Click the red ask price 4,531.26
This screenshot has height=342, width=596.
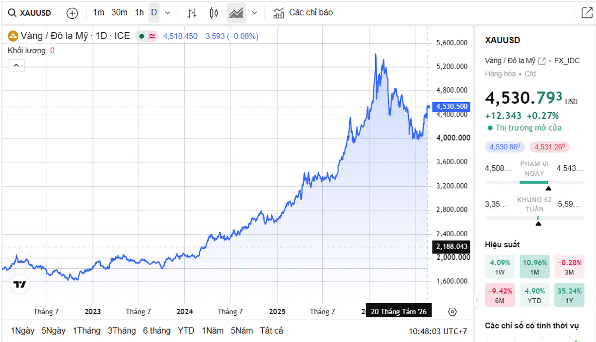click(550, 147)
